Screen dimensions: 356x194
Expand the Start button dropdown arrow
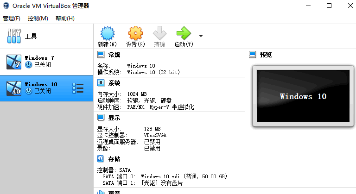201,36
